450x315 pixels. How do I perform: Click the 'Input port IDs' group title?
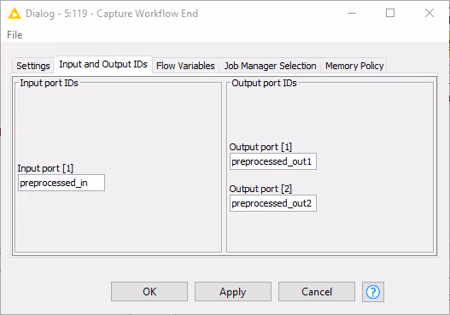pyautogui.click(x=49, y=83)
